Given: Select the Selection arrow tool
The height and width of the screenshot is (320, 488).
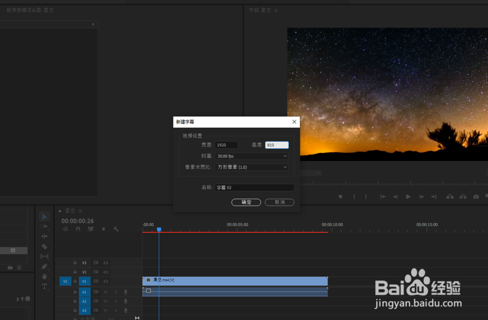Looking at the screenshot, I should click(x=44, y=217).
